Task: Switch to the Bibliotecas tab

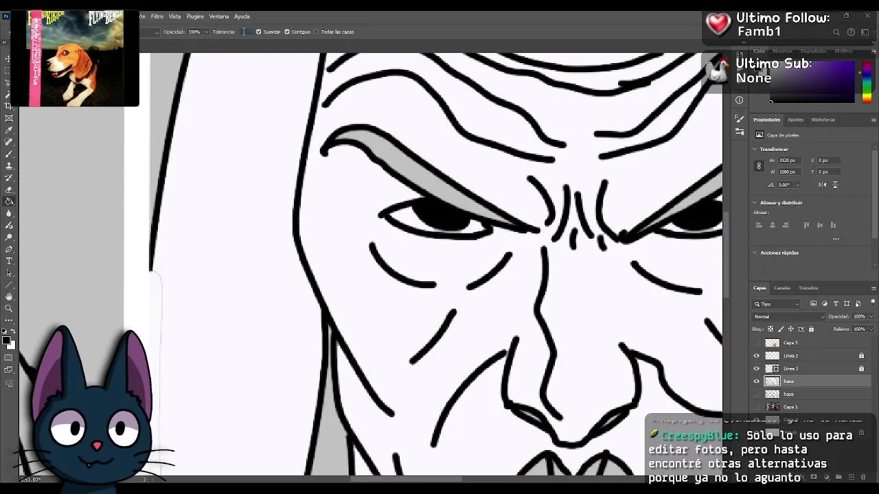Action: pyautogui.click(x=823, y=119)
